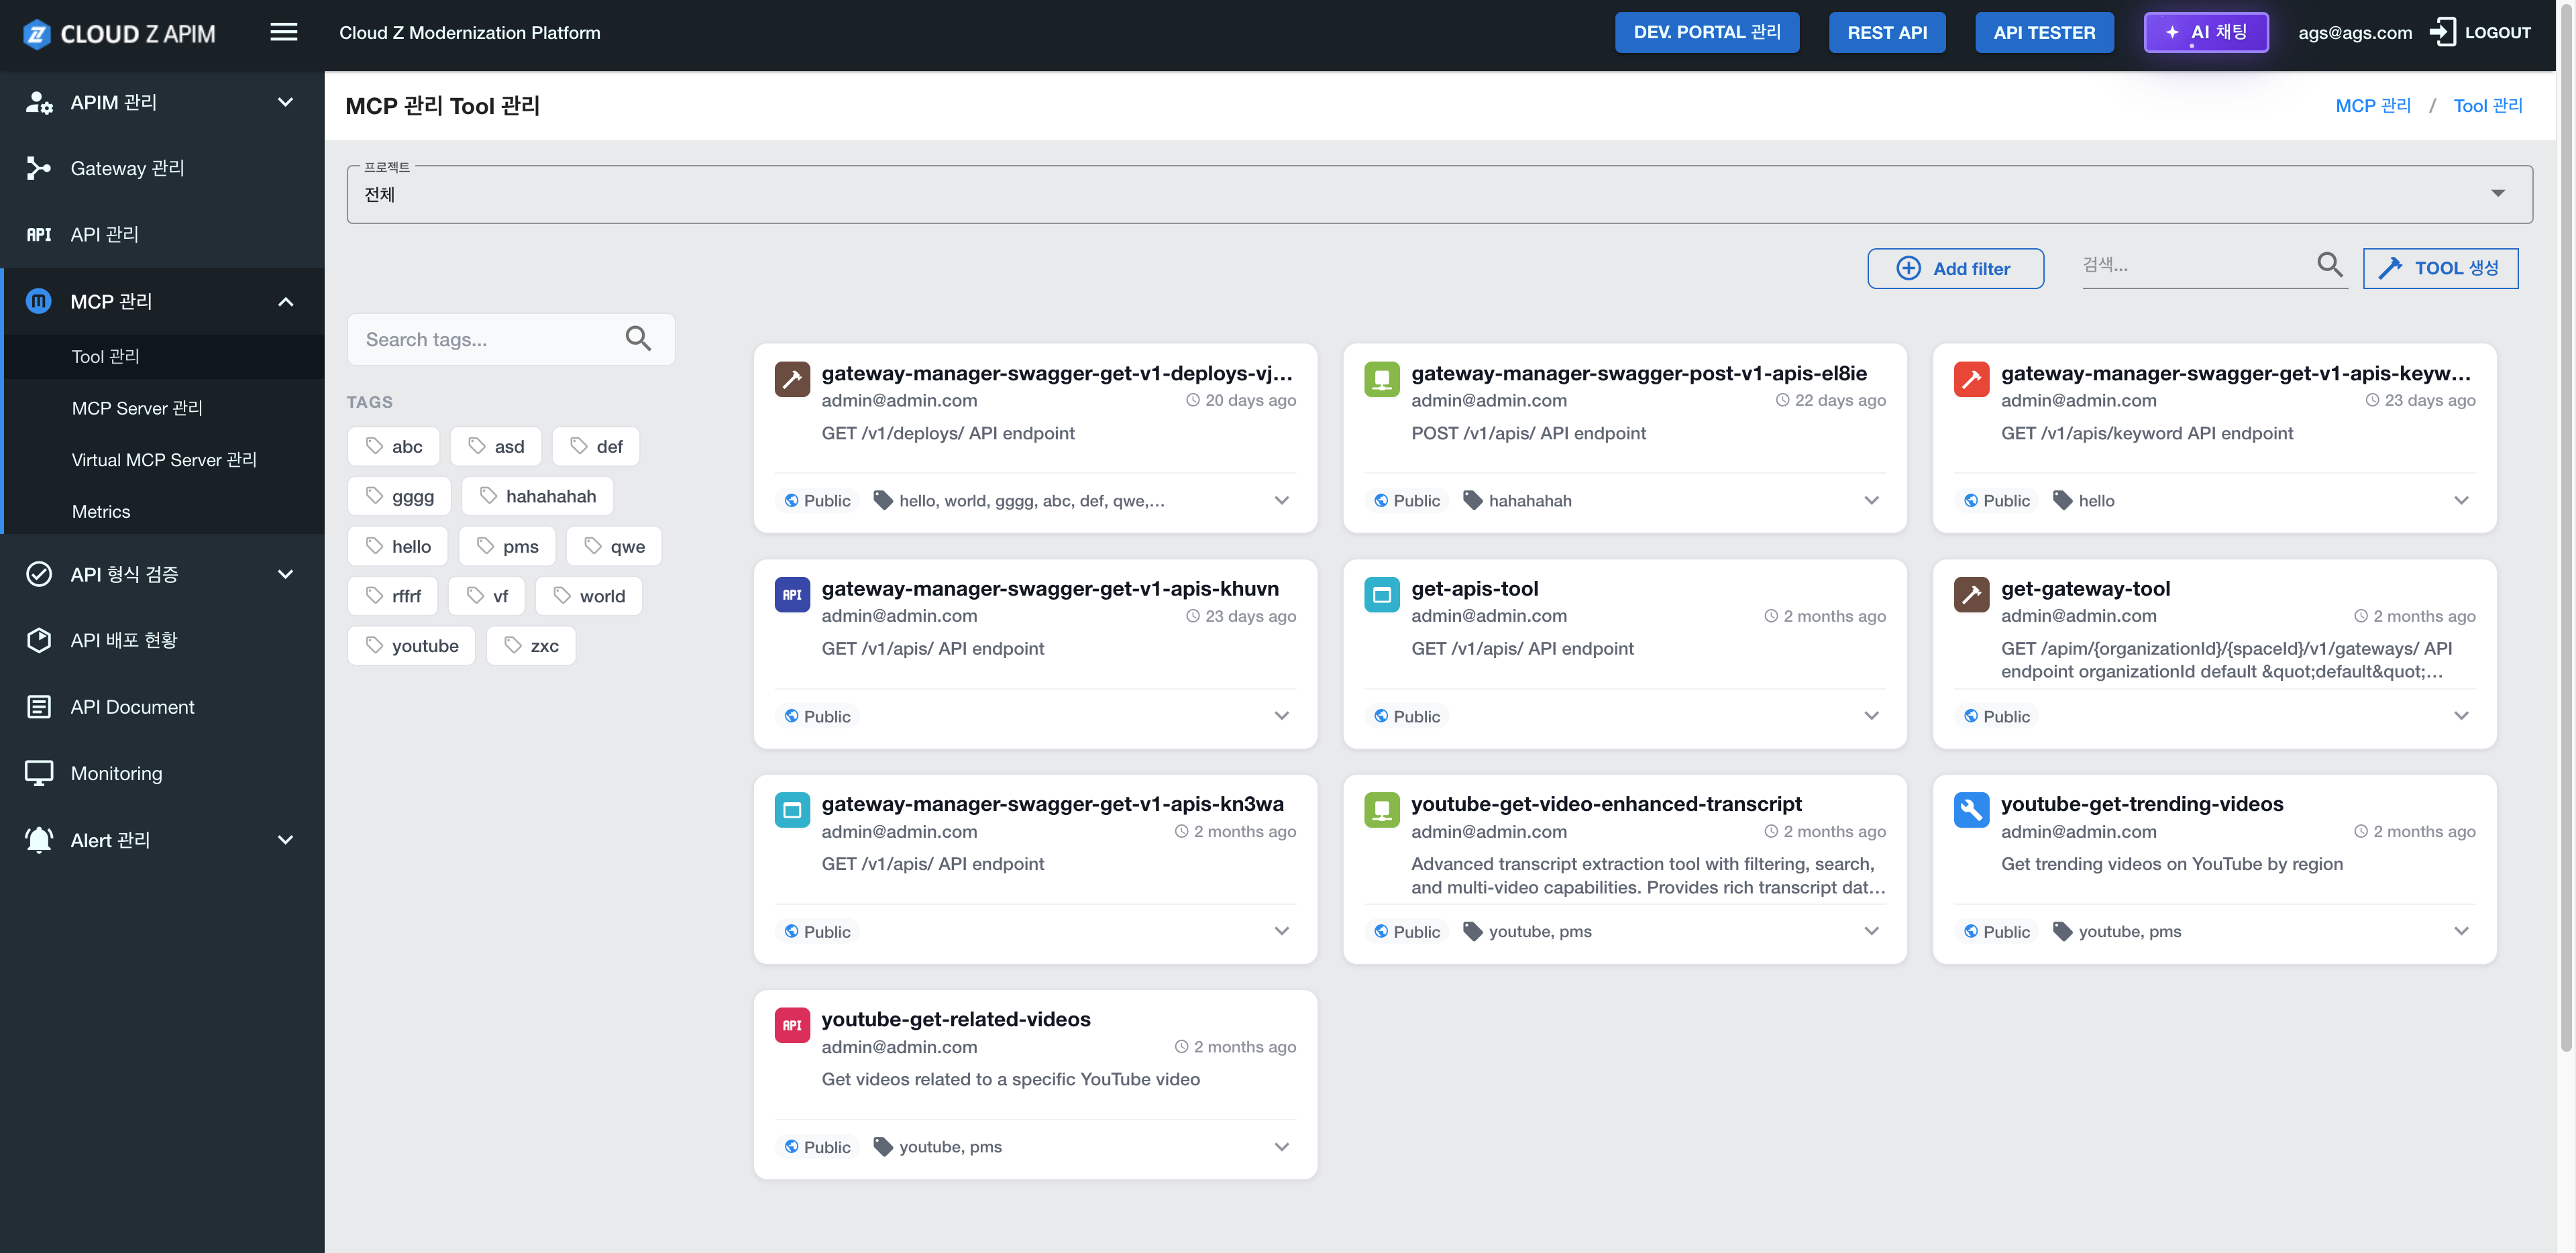Click the brown hammer icon of get-gateway-tool
The image size is (2576, 1253).
(1970, 594)
